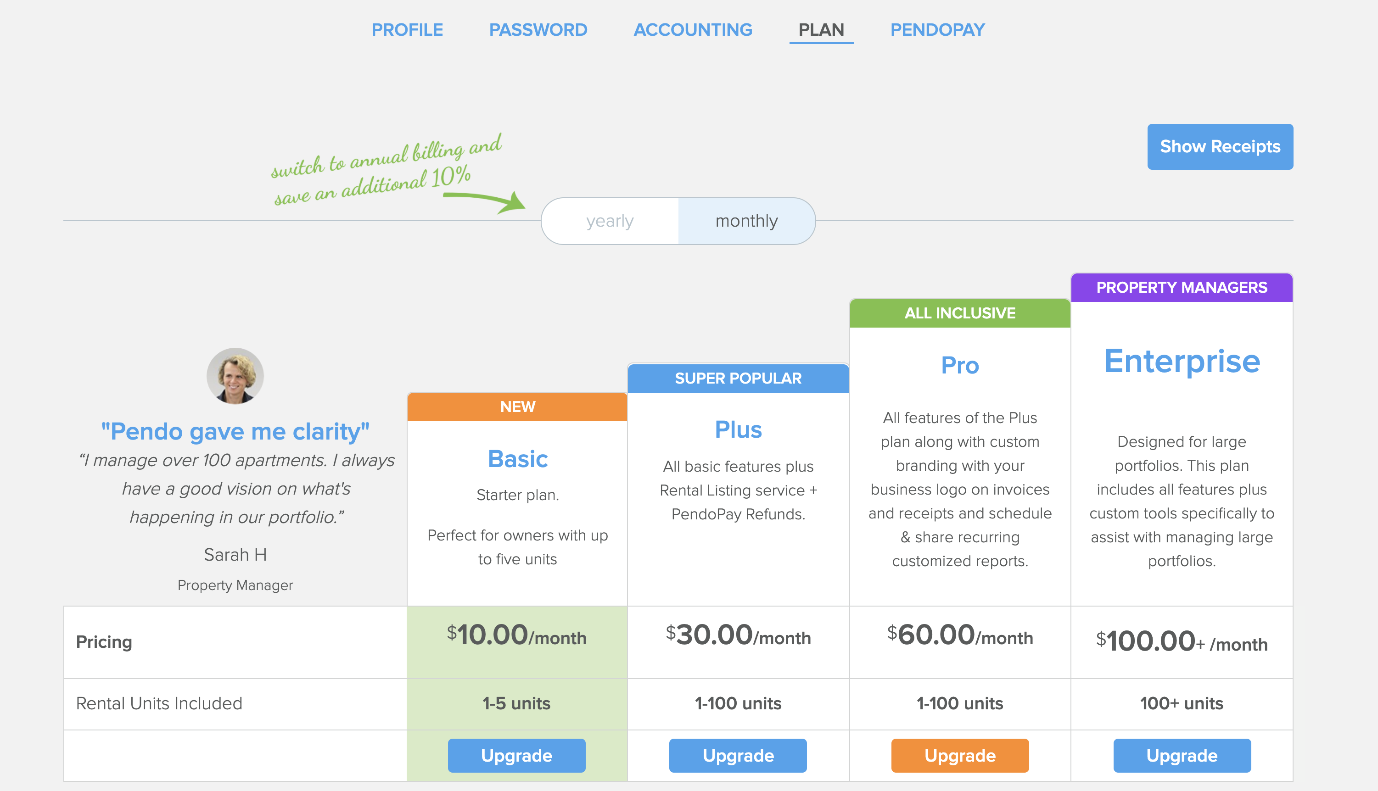Upgrade to the Basic plan
1378x791 pixels.
coord(516,755)
